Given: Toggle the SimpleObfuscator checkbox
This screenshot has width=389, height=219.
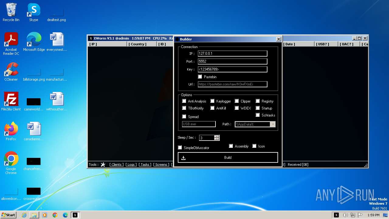Looking at the screenshot, I should tap(180, 148).
